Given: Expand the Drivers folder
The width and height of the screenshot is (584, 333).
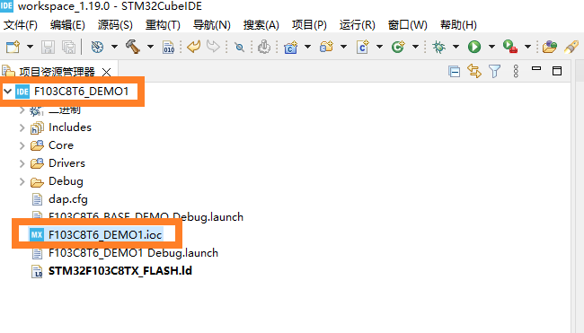Looking at the screenshot, I should 22,163.
